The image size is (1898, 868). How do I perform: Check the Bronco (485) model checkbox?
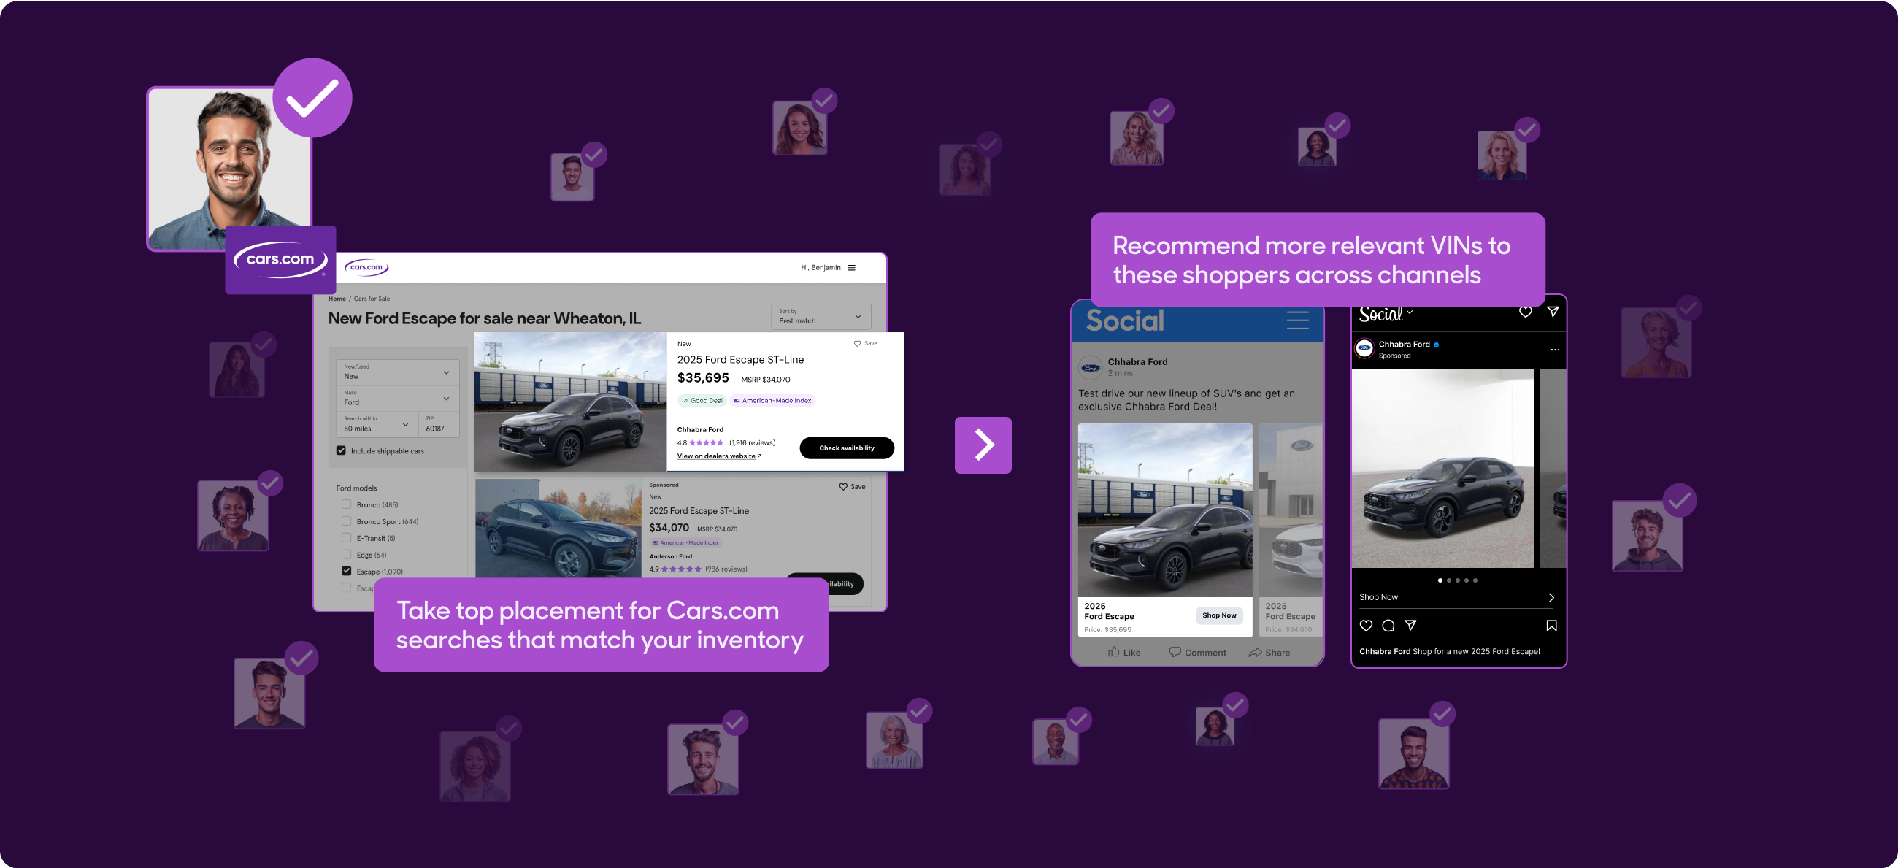pyautogui.click(x=346, y=504)
